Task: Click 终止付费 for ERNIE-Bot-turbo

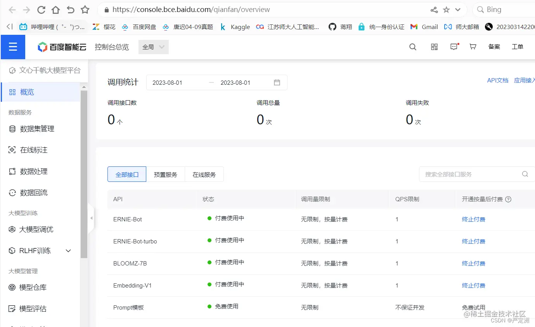Action: click(x=474, y=241)
